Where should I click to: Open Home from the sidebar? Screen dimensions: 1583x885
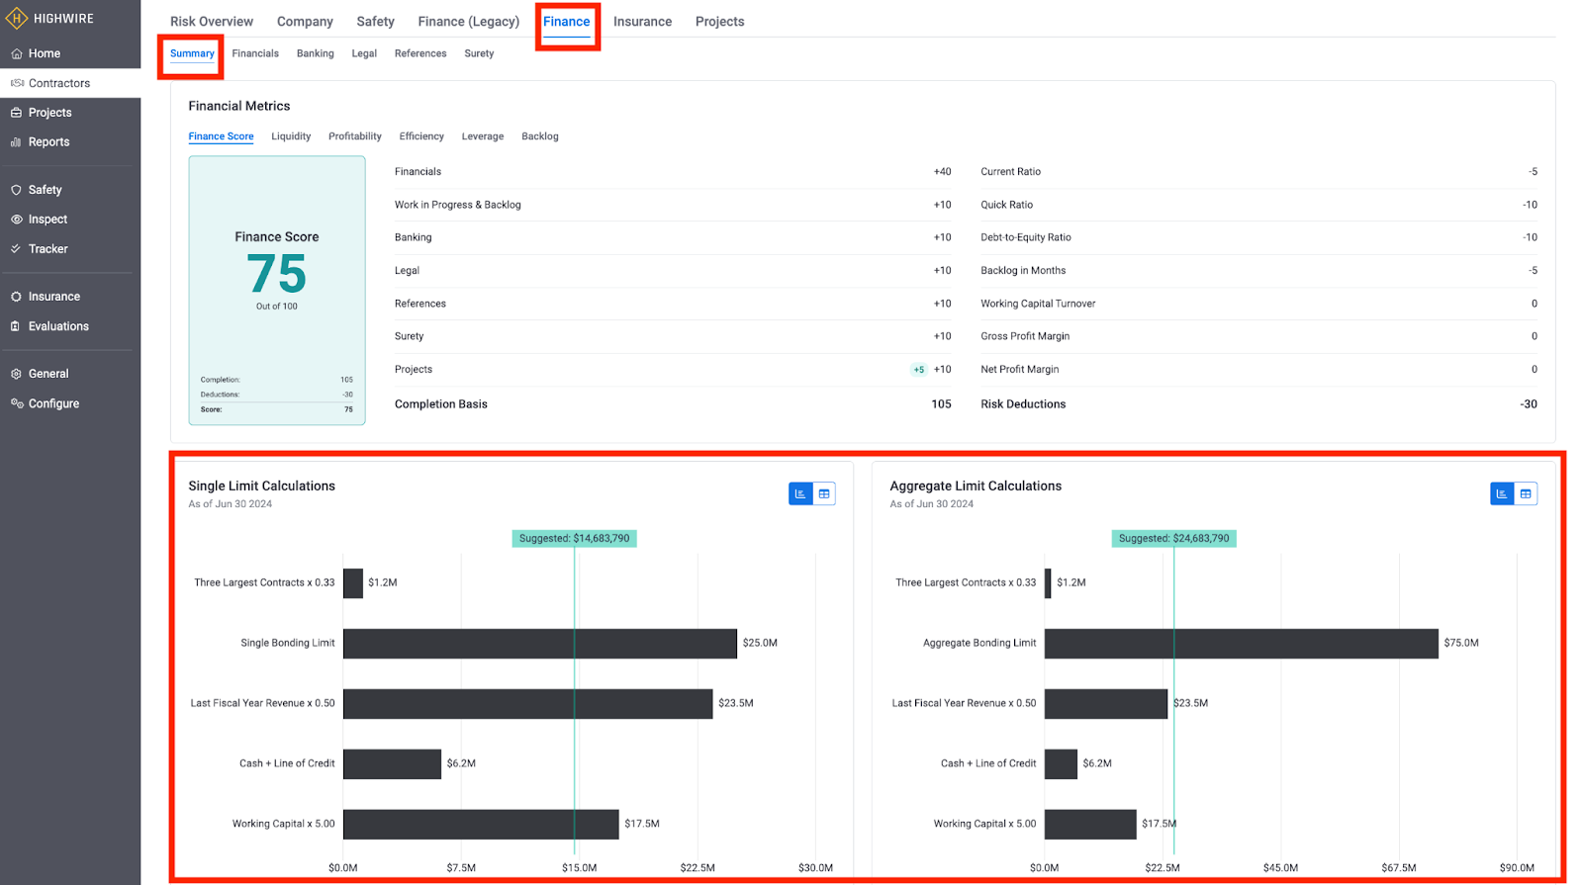(x=44, y=53)
